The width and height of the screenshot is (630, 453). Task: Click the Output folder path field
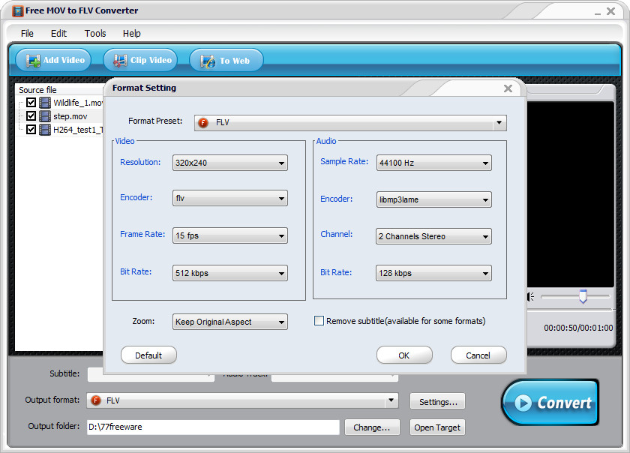tap(213, 427)
